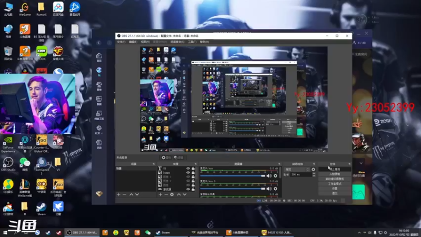Add a new scene with plus icon
Viewport: 421px width, 237px height.
(118, 194)
